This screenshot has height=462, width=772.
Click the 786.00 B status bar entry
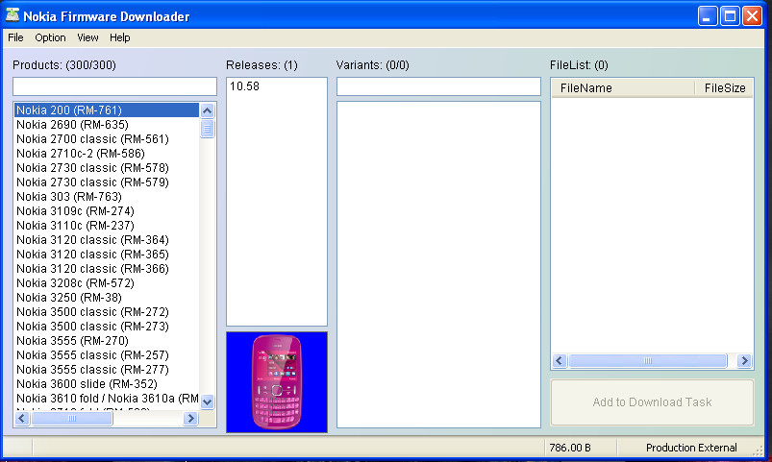570,448
